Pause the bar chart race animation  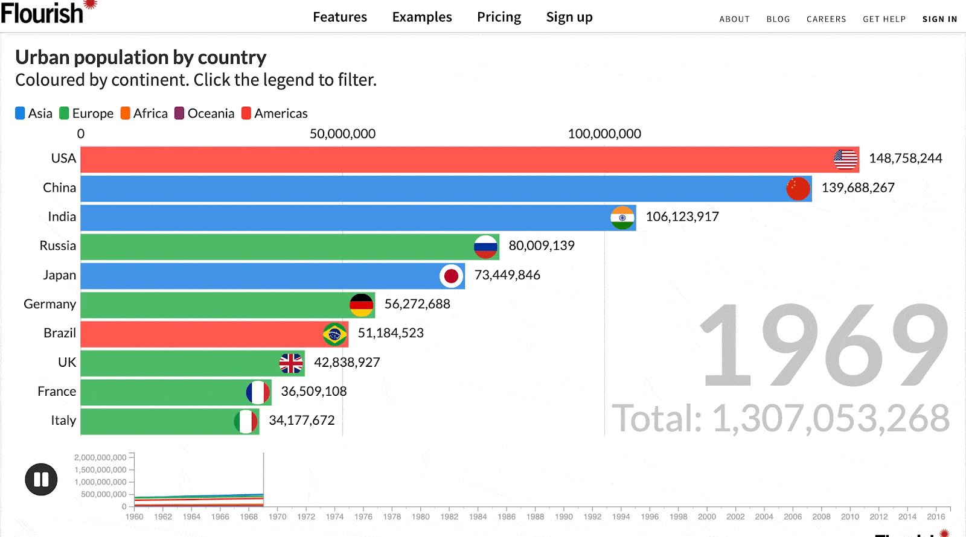[x=41, y=480]
